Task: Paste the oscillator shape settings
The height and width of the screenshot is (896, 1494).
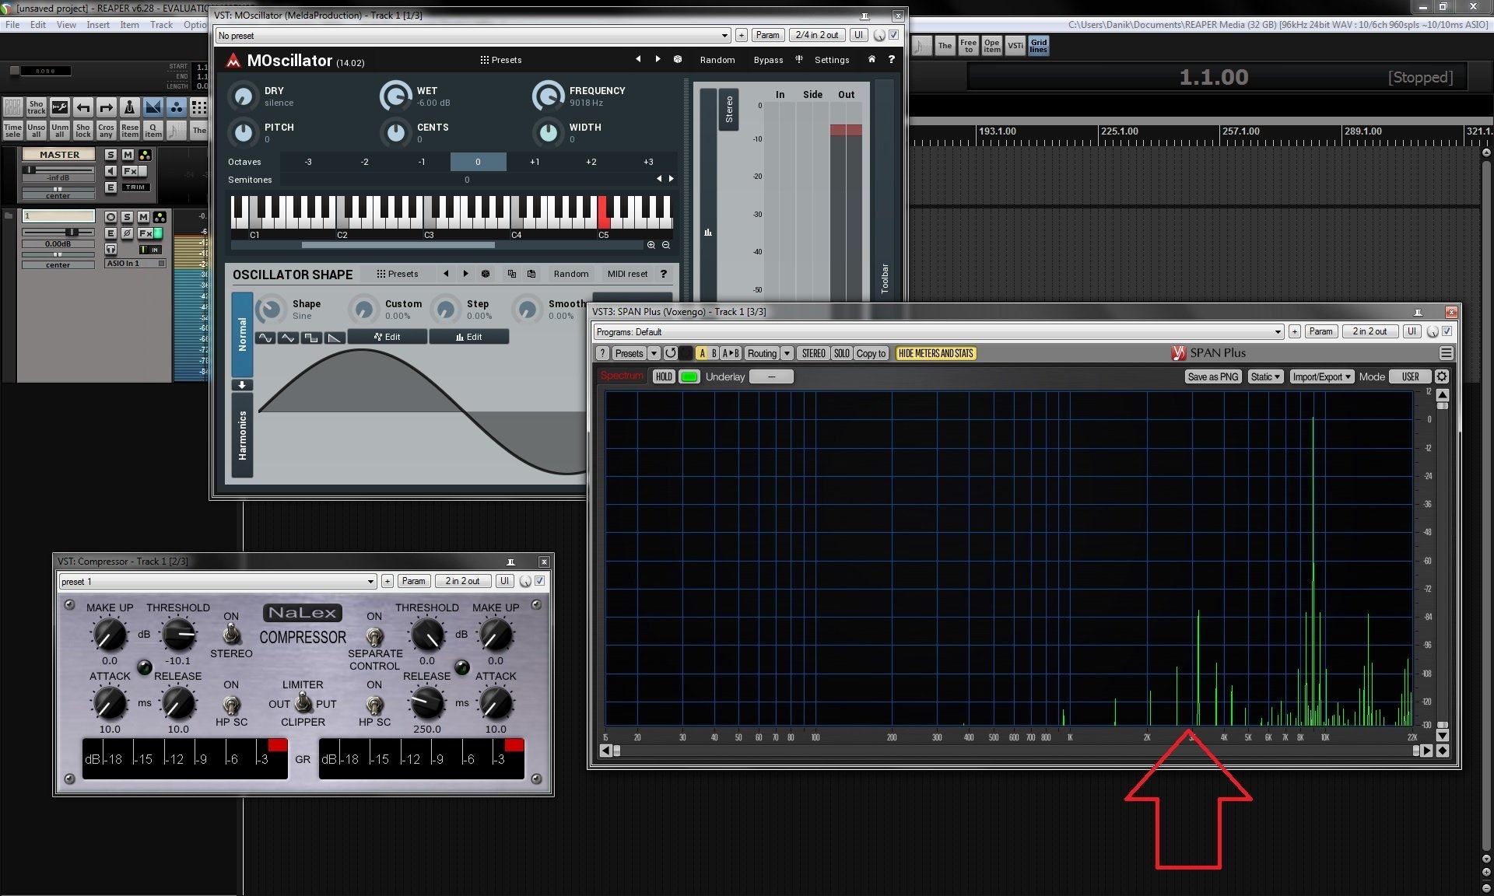Action: coord(531,274)
